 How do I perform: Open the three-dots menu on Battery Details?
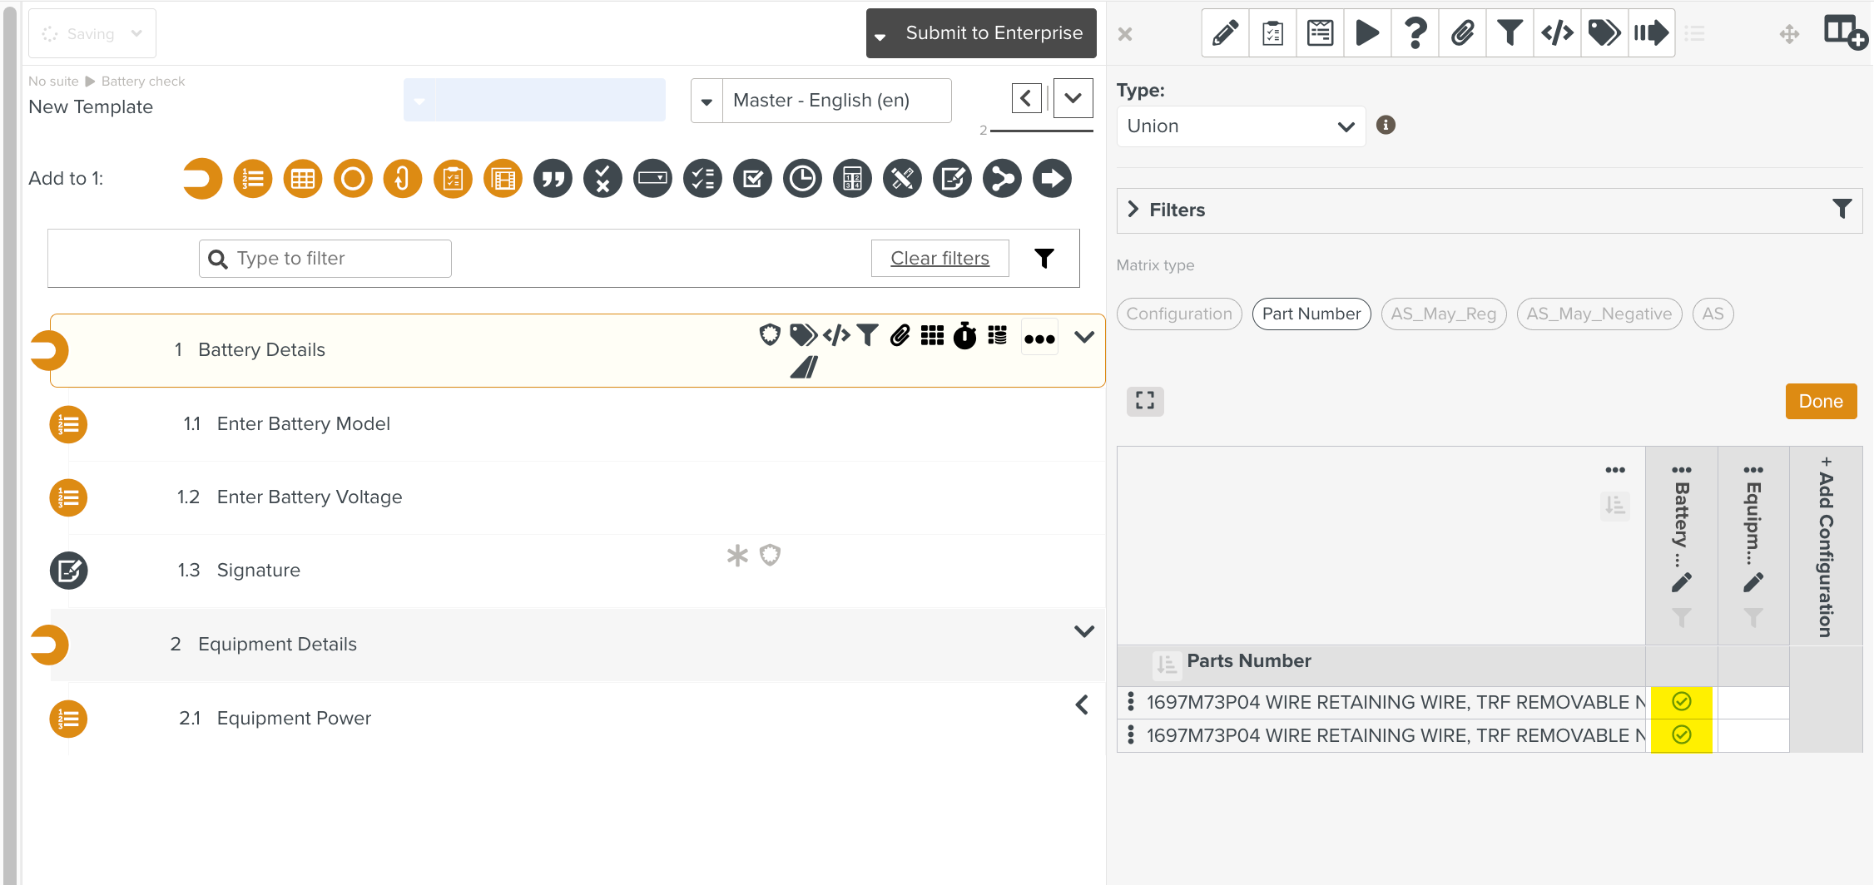click(1039, 338)
